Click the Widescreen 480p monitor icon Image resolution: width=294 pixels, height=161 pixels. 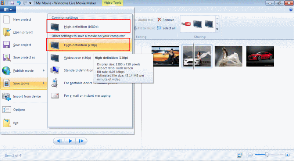tap(55, 58)
